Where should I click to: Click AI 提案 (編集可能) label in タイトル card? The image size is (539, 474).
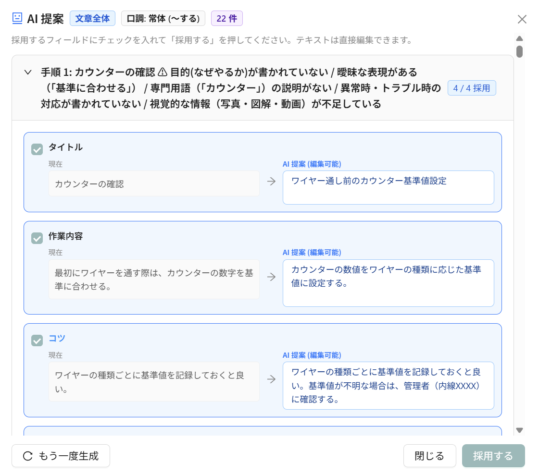pos(312,164)
